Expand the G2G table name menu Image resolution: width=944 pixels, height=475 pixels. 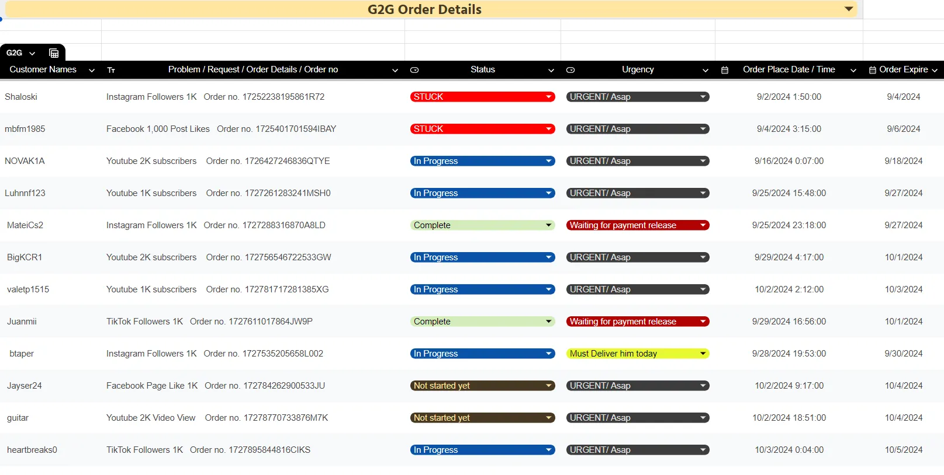pyautogui.click(x=32, y=53)
